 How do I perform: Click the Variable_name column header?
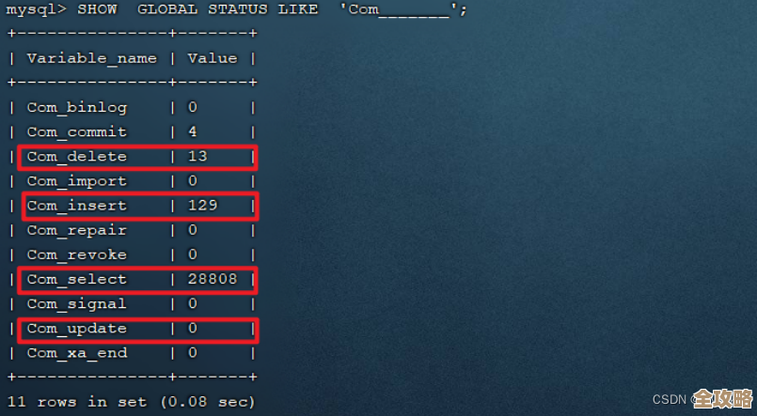click(x=91, y=58)
